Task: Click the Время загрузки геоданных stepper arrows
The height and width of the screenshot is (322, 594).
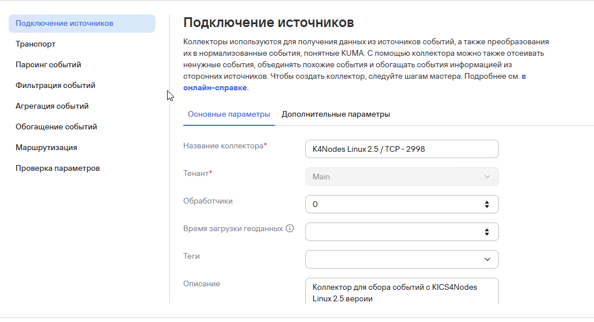Action: click(x=487, y=232)
